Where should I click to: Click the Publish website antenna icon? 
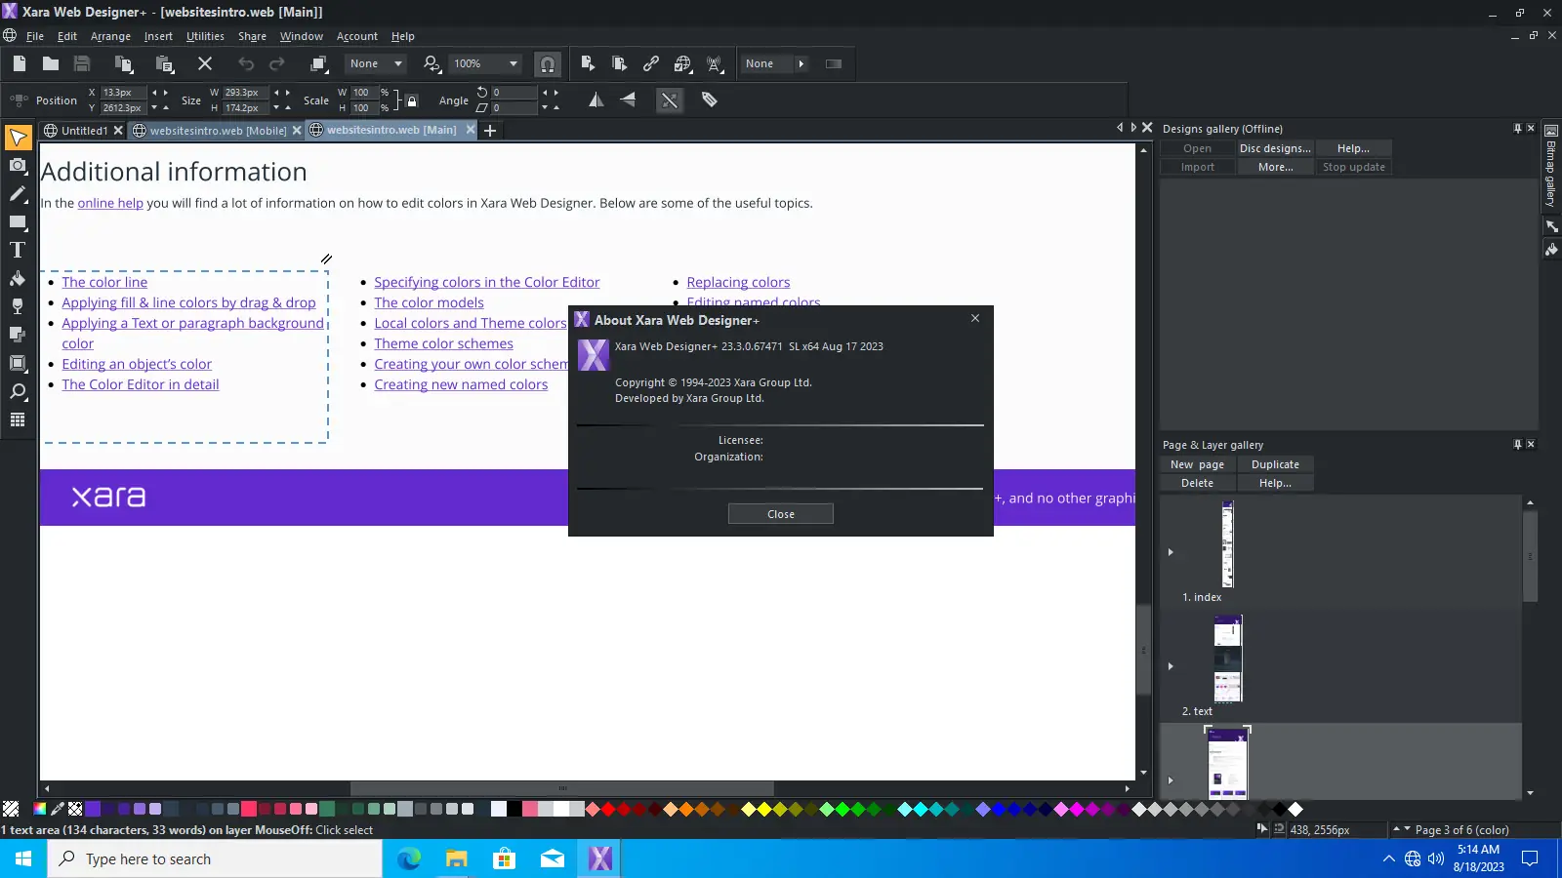tap(716, 64)
